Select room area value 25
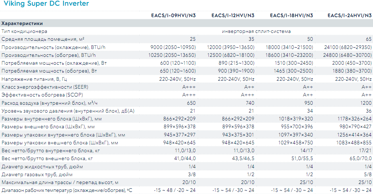The image size is (373, 194). click(193, 39)
